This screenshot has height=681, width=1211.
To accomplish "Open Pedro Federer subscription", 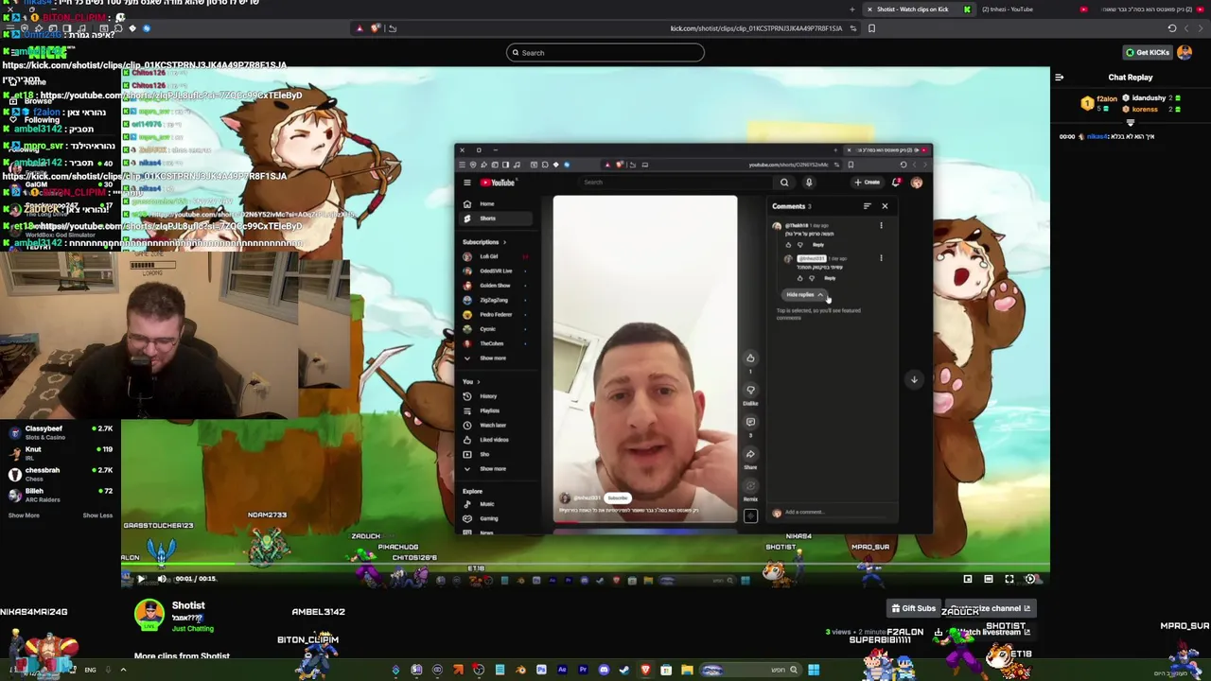I will click(x=496, y=315).
